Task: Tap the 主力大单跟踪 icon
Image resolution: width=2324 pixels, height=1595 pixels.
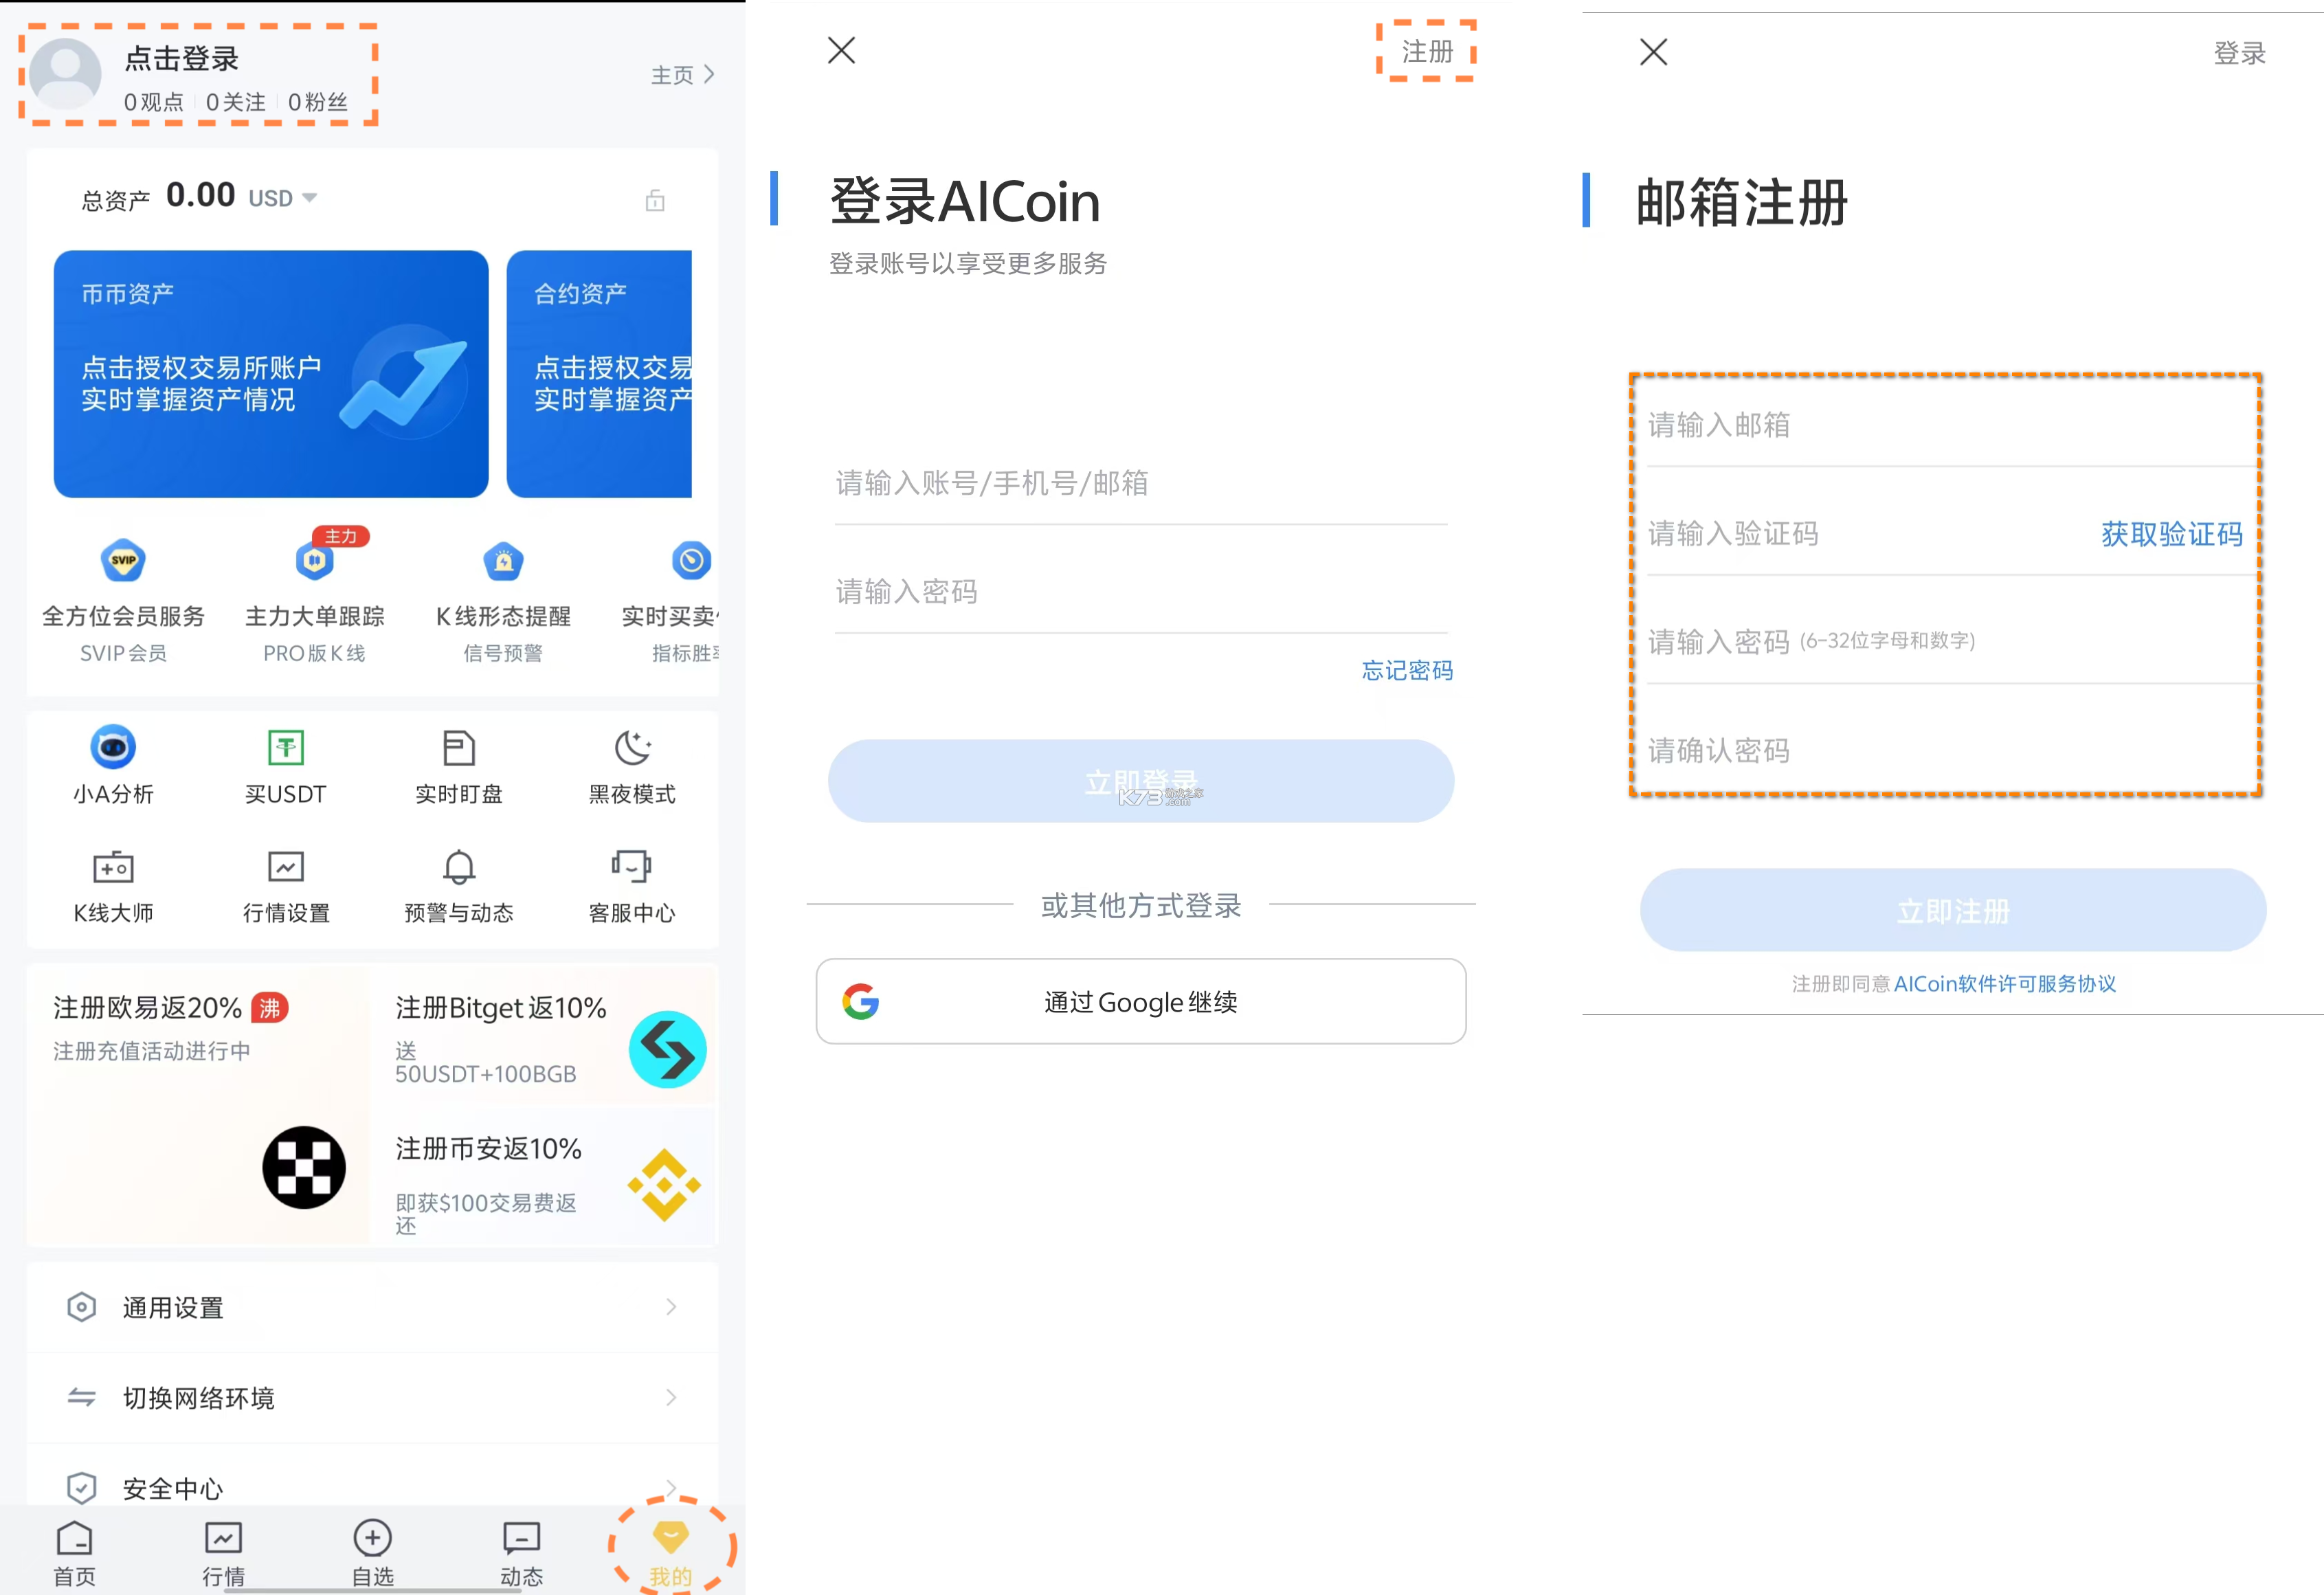Action: pyautogui.click(x=315, y=561)
